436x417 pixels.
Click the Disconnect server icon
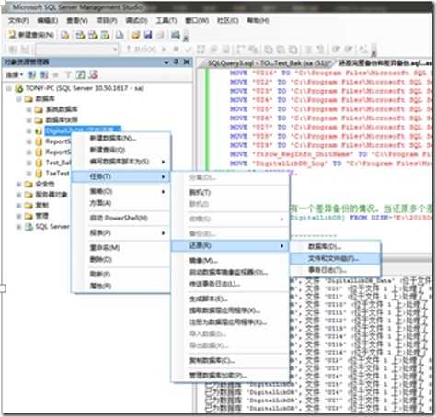(x=44, y=74)
